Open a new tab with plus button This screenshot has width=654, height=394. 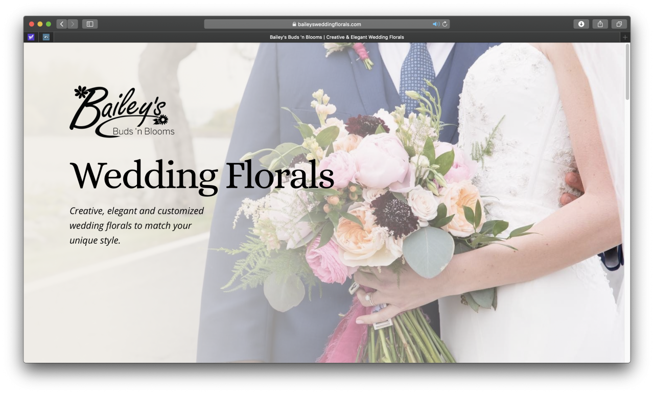(625, 37)
